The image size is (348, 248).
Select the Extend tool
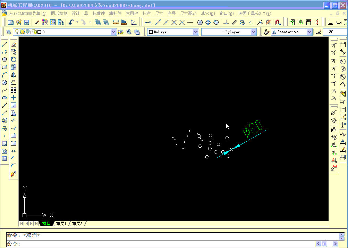(14, 128)
